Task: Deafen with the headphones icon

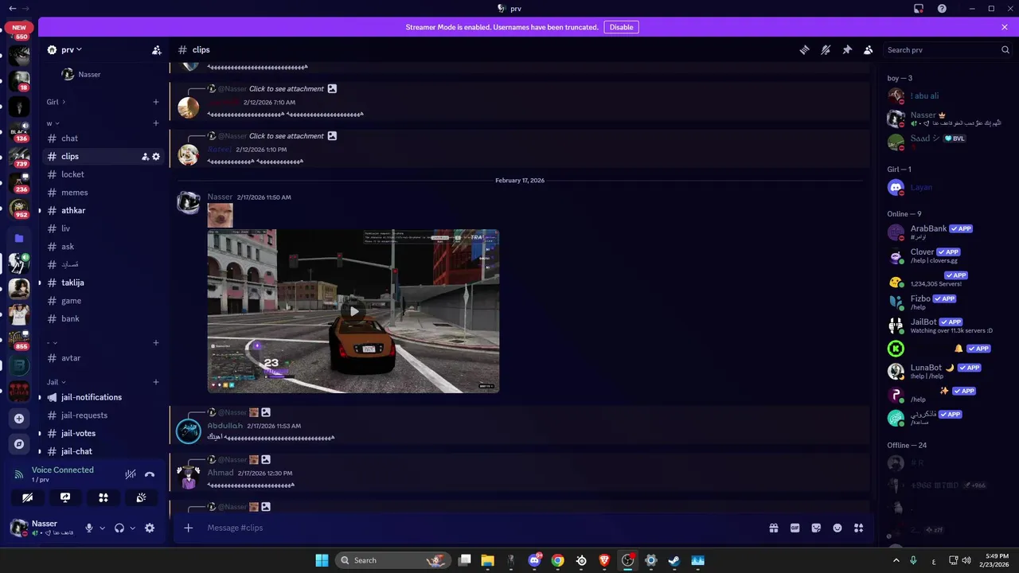Action: click(x=119, y=528)
